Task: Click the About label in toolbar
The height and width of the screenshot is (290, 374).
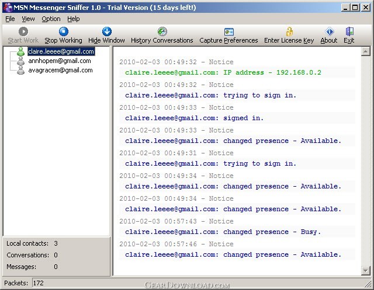Action: [329, 40]
